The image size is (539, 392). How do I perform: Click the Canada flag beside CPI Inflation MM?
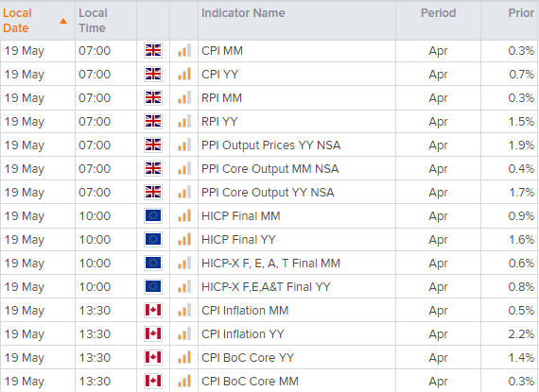tap(153, 311)
